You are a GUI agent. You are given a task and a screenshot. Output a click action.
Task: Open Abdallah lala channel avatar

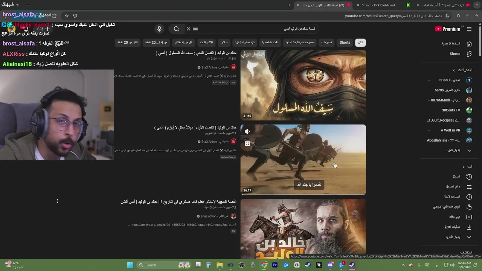click(x=469, y=140)
